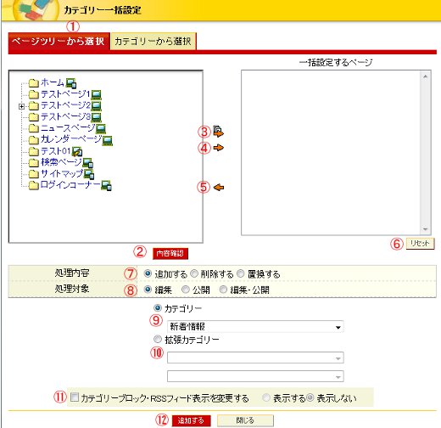This screenshot has height=428, width=441.
Task: Click the folder icon beside ログインコーナー
Action: [34, 185]
